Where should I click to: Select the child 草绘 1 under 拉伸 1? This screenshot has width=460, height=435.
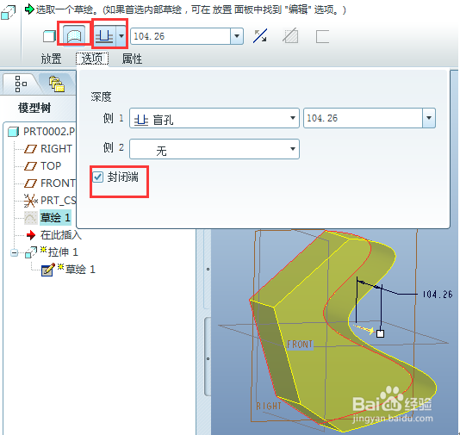[80, 270]
